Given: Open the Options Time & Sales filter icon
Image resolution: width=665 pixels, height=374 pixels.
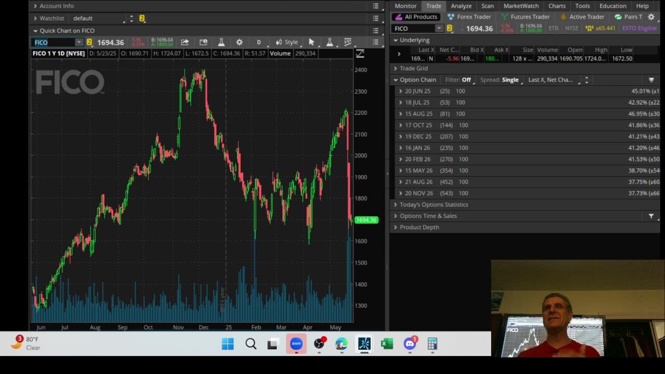Looking at the screenshot, I should click(651, 216).
